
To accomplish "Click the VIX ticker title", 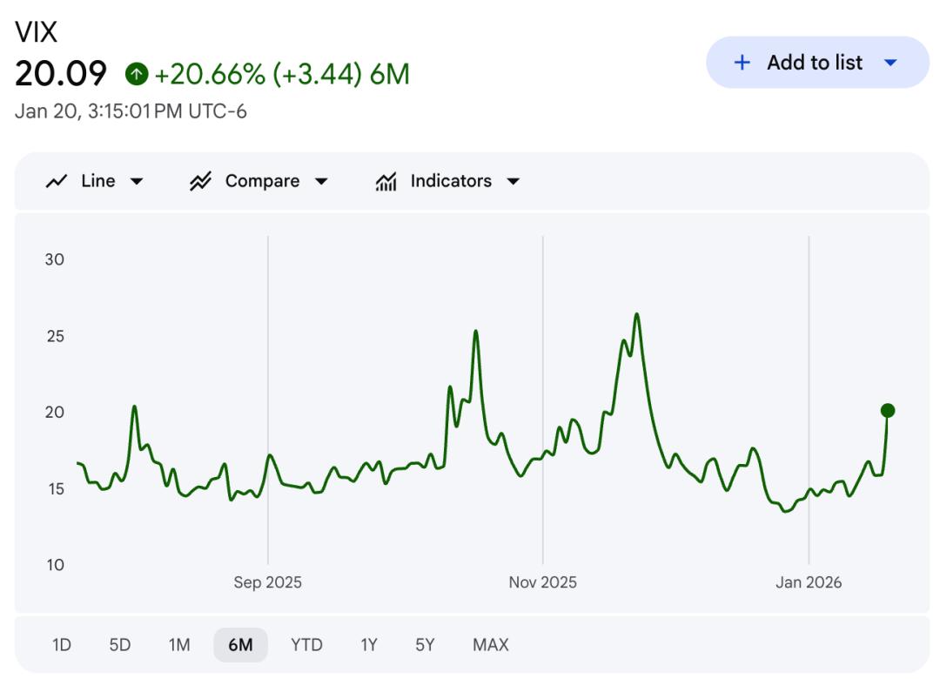I will point(36,32).
